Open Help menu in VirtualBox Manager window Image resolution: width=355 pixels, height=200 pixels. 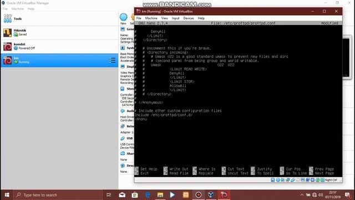pyautogui.click(x=31, y=9)
